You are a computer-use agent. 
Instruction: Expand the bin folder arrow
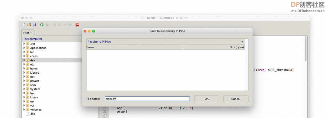pos(24,52)
